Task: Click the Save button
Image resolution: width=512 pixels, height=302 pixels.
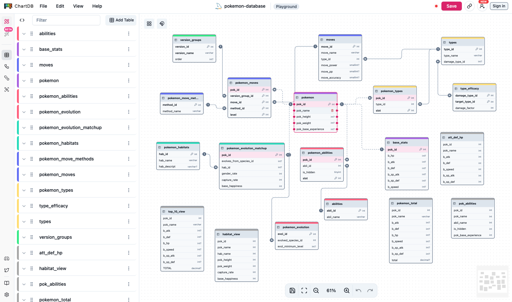Action: point(451,6)
